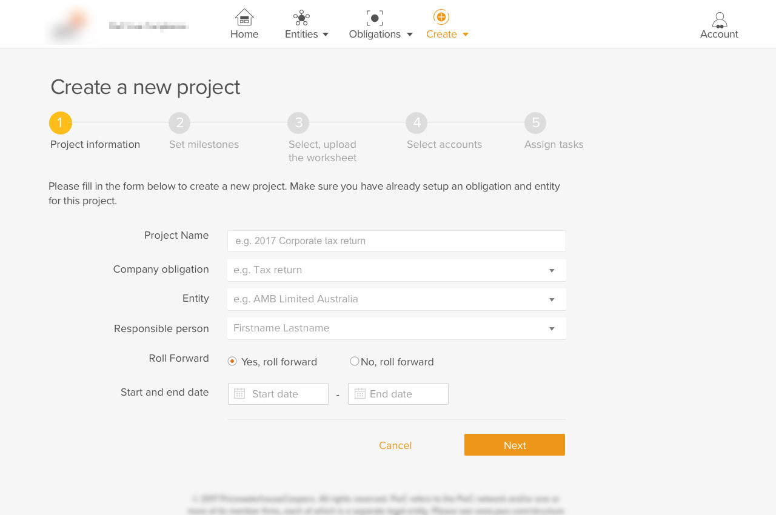Viewport: 776px width, 515px height.
Task: Click the Start date calendar icon
Action: pos(239,393)
